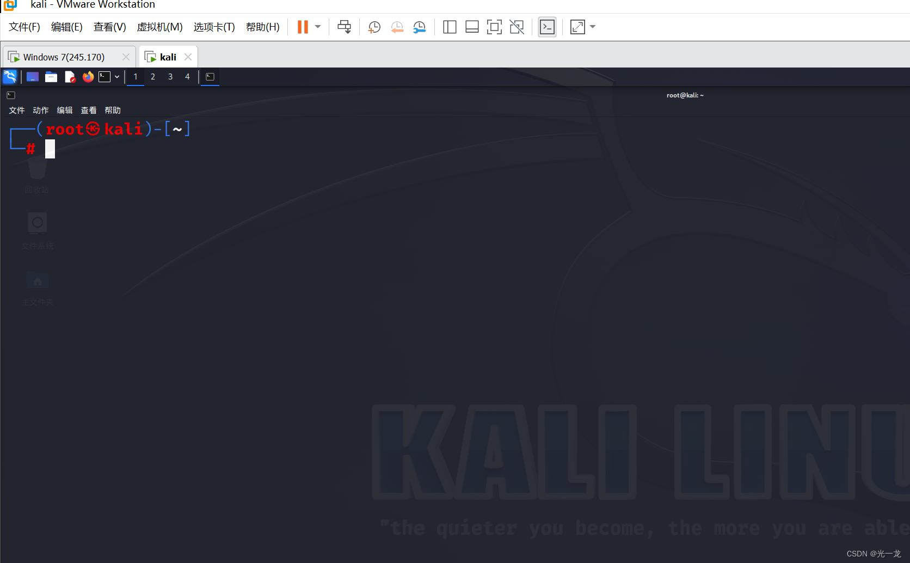Viewport: 910px width, 563px height.
Task: Close the Windows 7(245.170) tab
Action: [126, 57]
